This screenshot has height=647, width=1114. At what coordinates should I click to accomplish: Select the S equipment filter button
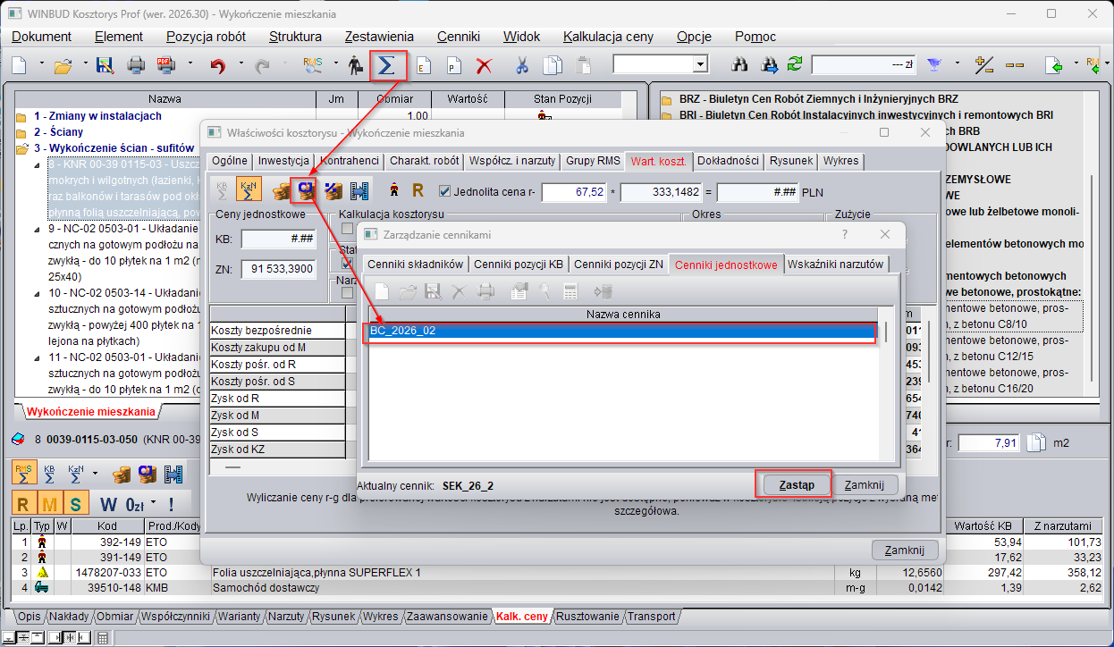click(x=75, y=504)
